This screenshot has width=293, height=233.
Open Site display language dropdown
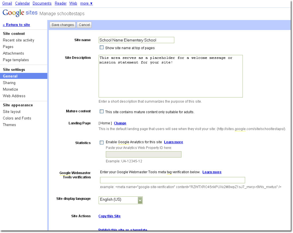click(120, 200)
